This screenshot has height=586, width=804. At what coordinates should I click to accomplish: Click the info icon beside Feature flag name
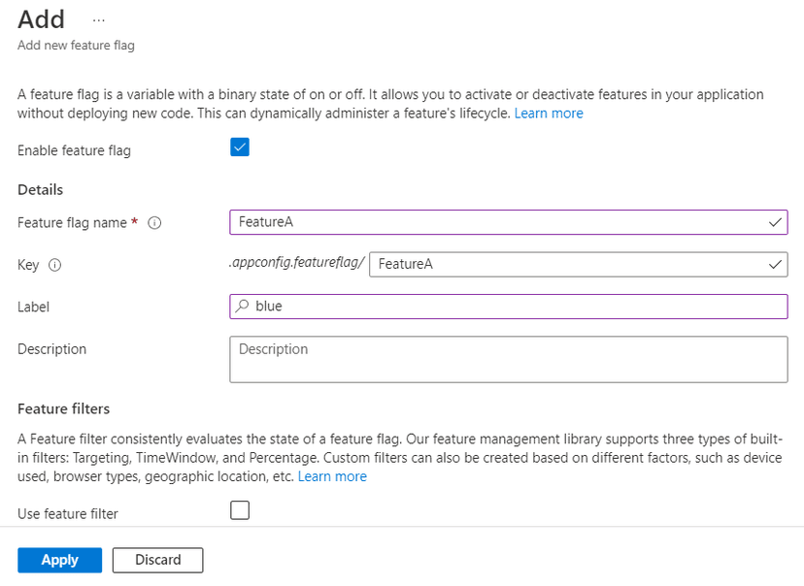coord(154,223)
